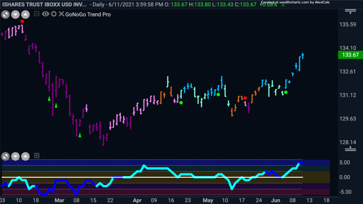Screen dimensions: 363x204
Task: Click the green dot marker in early June
Action: [x=286, y=92]
